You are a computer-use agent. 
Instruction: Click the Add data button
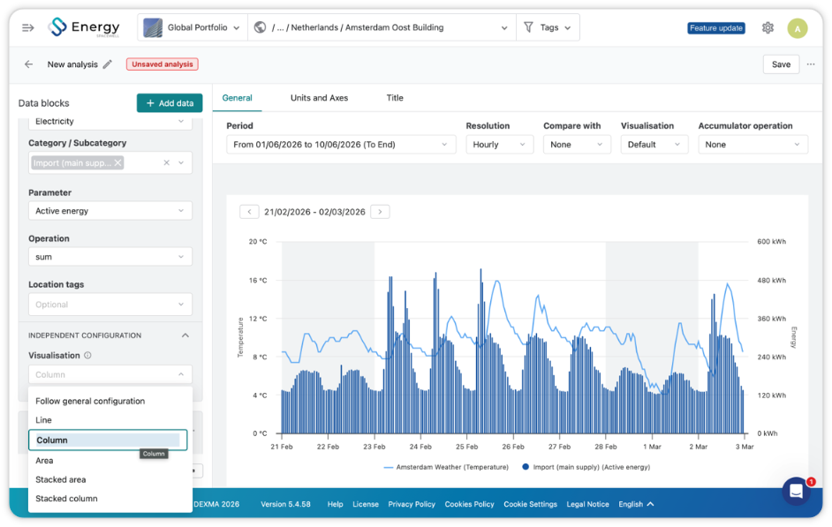(x=170, y=103)
